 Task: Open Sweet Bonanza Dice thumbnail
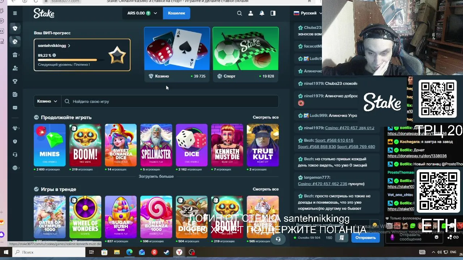click(x=120, y=145)
